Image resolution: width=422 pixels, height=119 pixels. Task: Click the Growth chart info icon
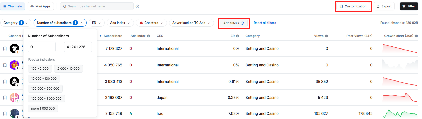[416, 36]
